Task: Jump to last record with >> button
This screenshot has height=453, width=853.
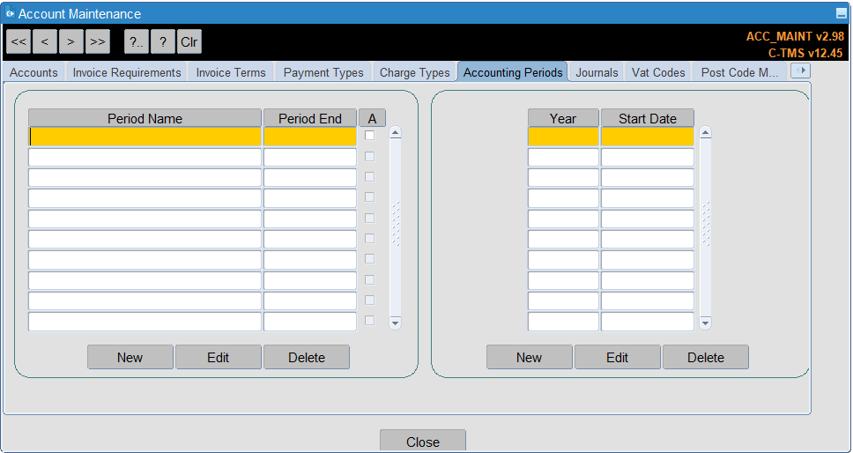Action: pyautogui.click(x=98, y=42)
